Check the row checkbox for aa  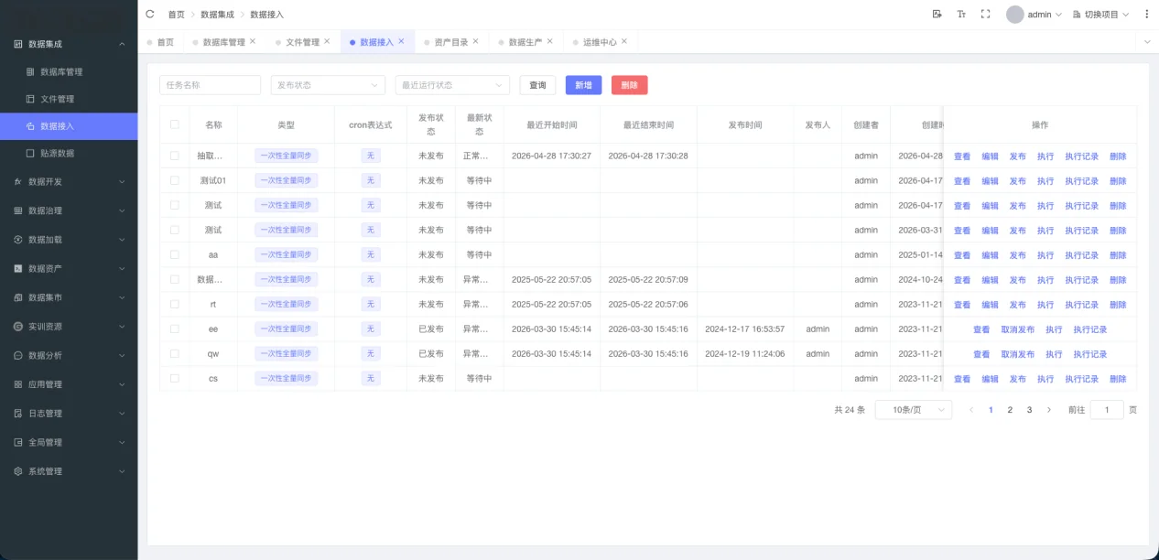[175, 254]
